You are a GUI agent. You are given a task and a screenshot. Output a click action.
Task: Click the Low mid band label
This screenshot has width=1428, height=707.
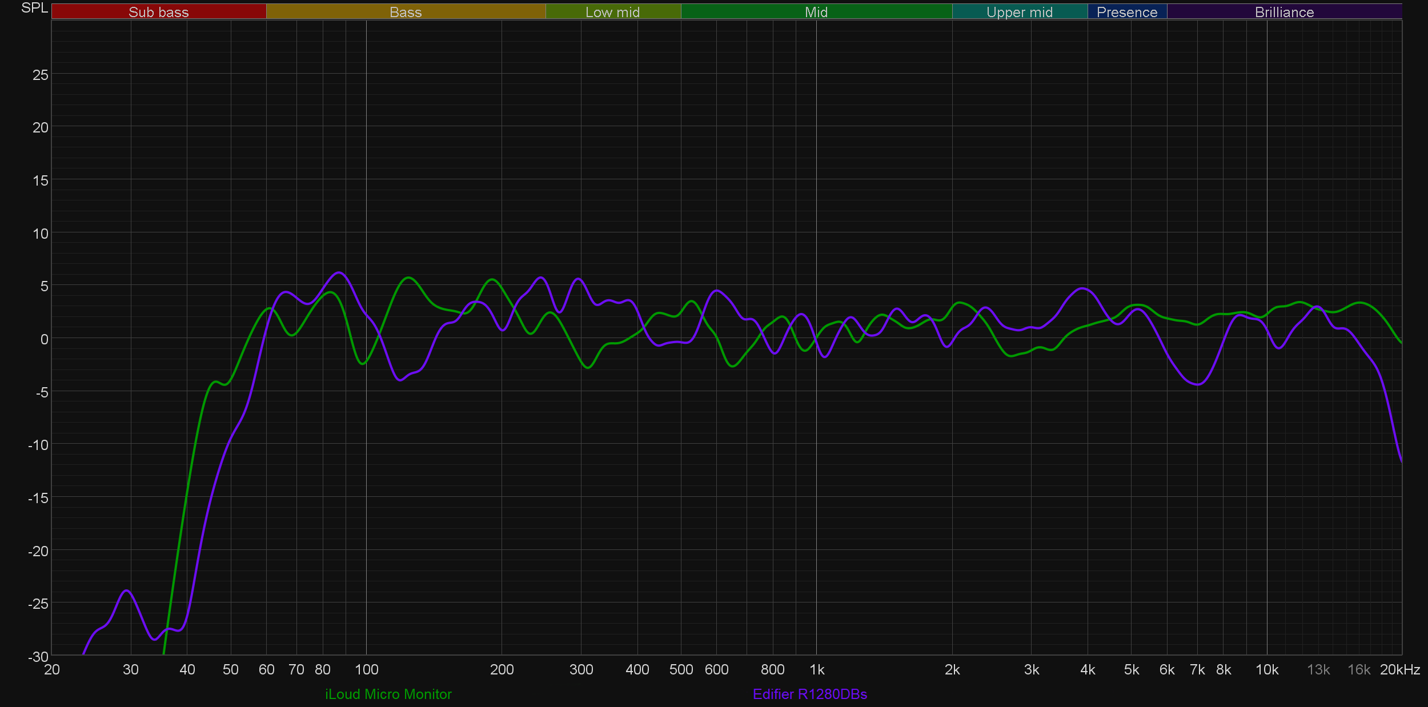tap(612, 12)
